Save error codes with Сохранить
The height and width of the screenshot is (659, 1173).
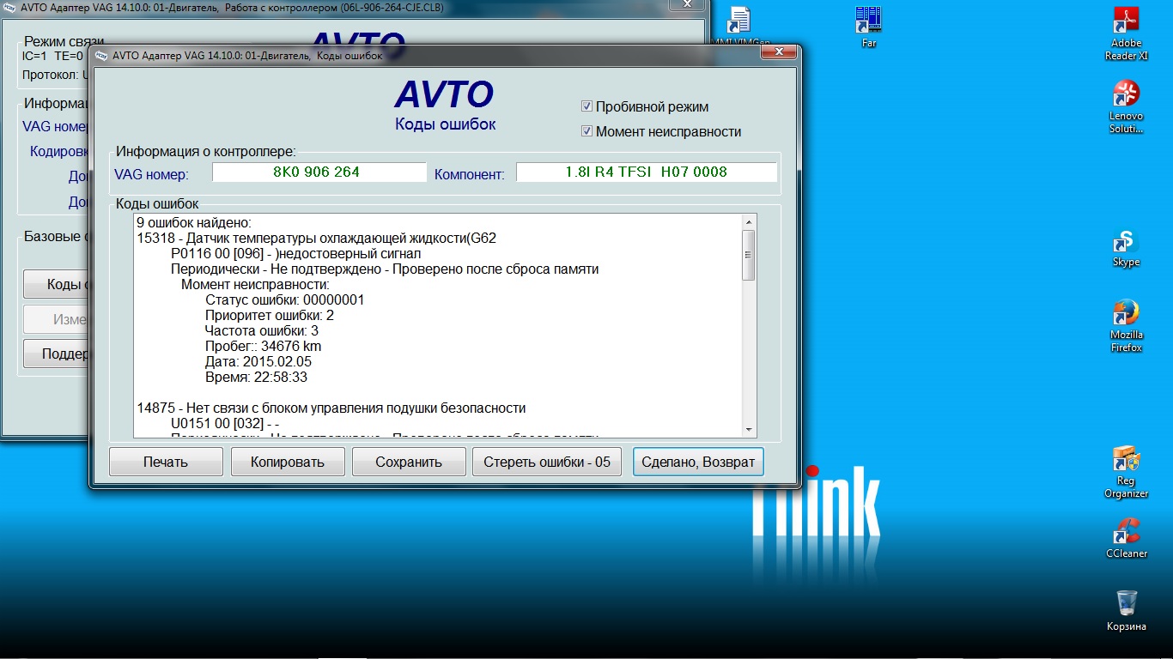point(409,462)
